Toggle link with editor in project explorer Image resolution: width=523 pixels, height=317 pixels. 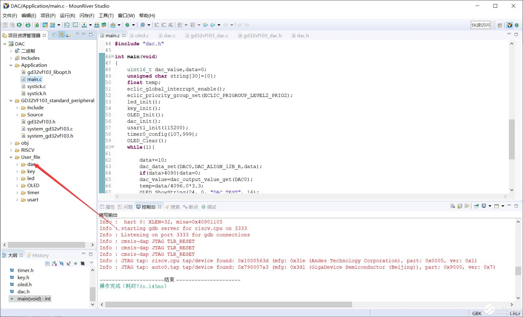61,35
